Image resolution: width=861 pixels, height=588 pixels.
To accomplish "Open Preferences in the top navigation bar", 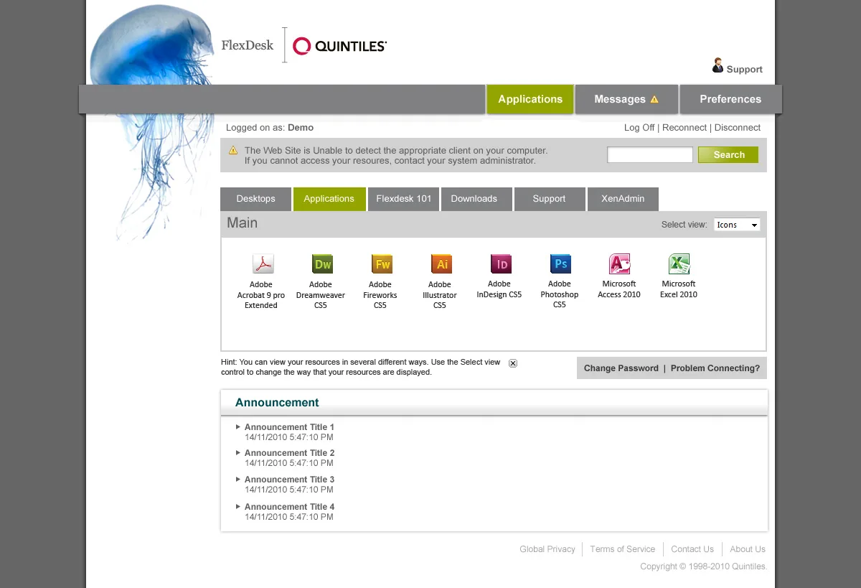I will coord(730,99).
